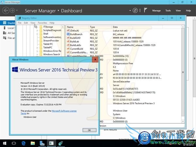Switch to the Registry Editor taskbar icon
The height and width of the screenshot is (147, 196).
tap(61, 143)
